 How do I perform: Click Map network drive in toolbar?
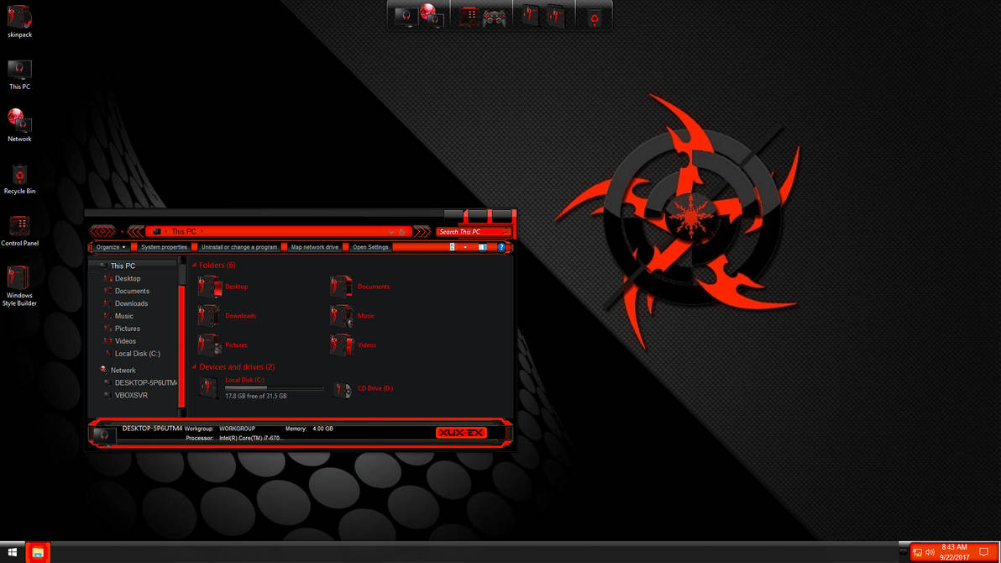314,246
